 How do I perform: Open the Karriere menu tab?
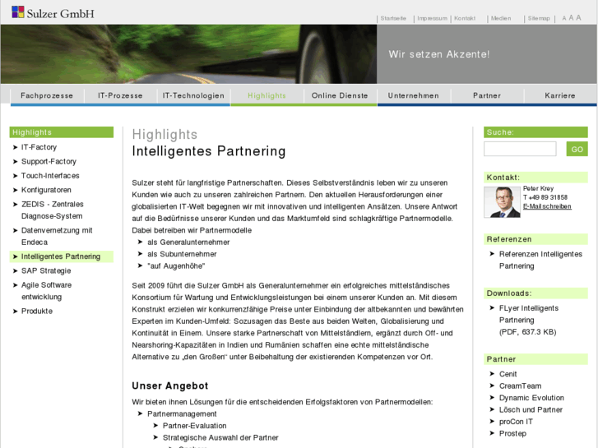coord(560,95)
